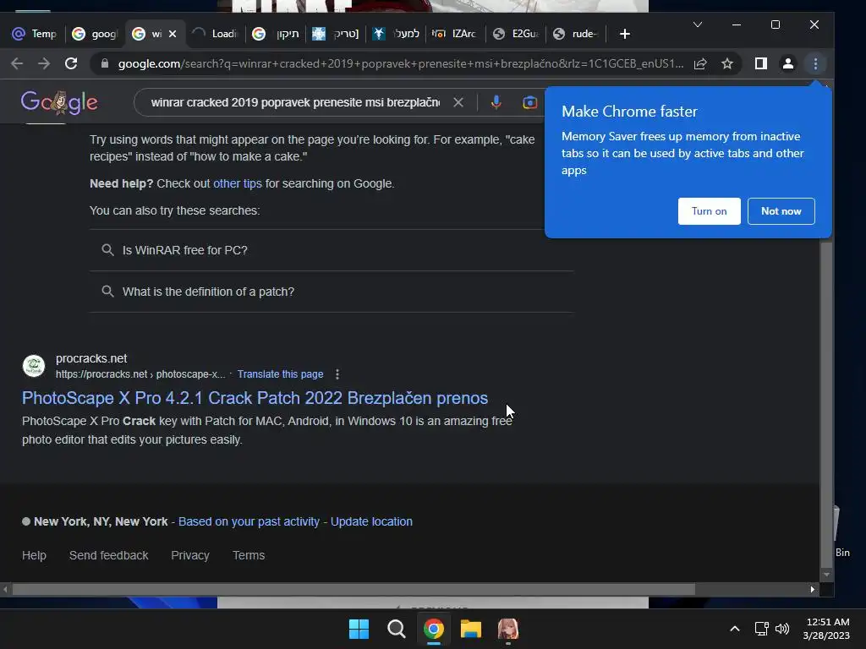The height and width of the screenshot is (649, 866).
Task: Open the Help footer link
Action: point(34,555)
